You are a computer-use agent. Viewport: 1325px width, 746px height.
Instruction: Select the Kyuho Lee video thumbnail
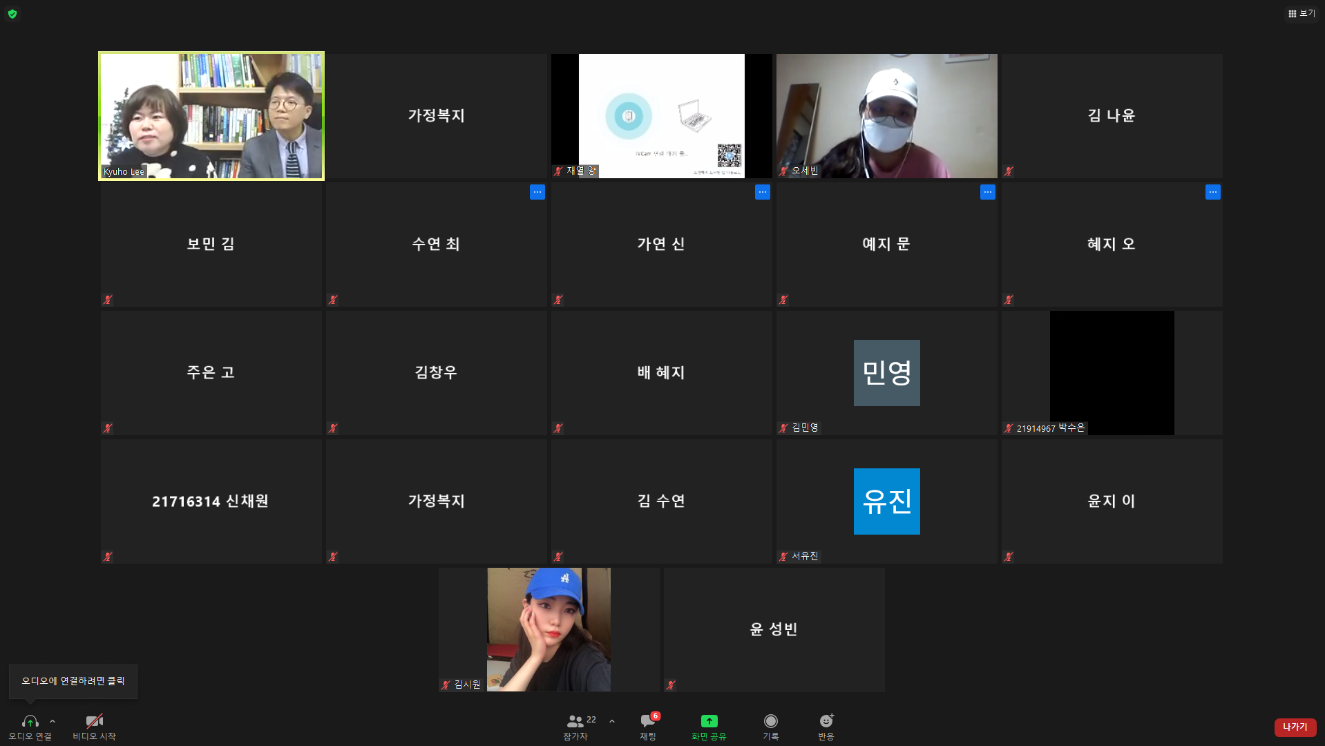click(x=211, y=116)
